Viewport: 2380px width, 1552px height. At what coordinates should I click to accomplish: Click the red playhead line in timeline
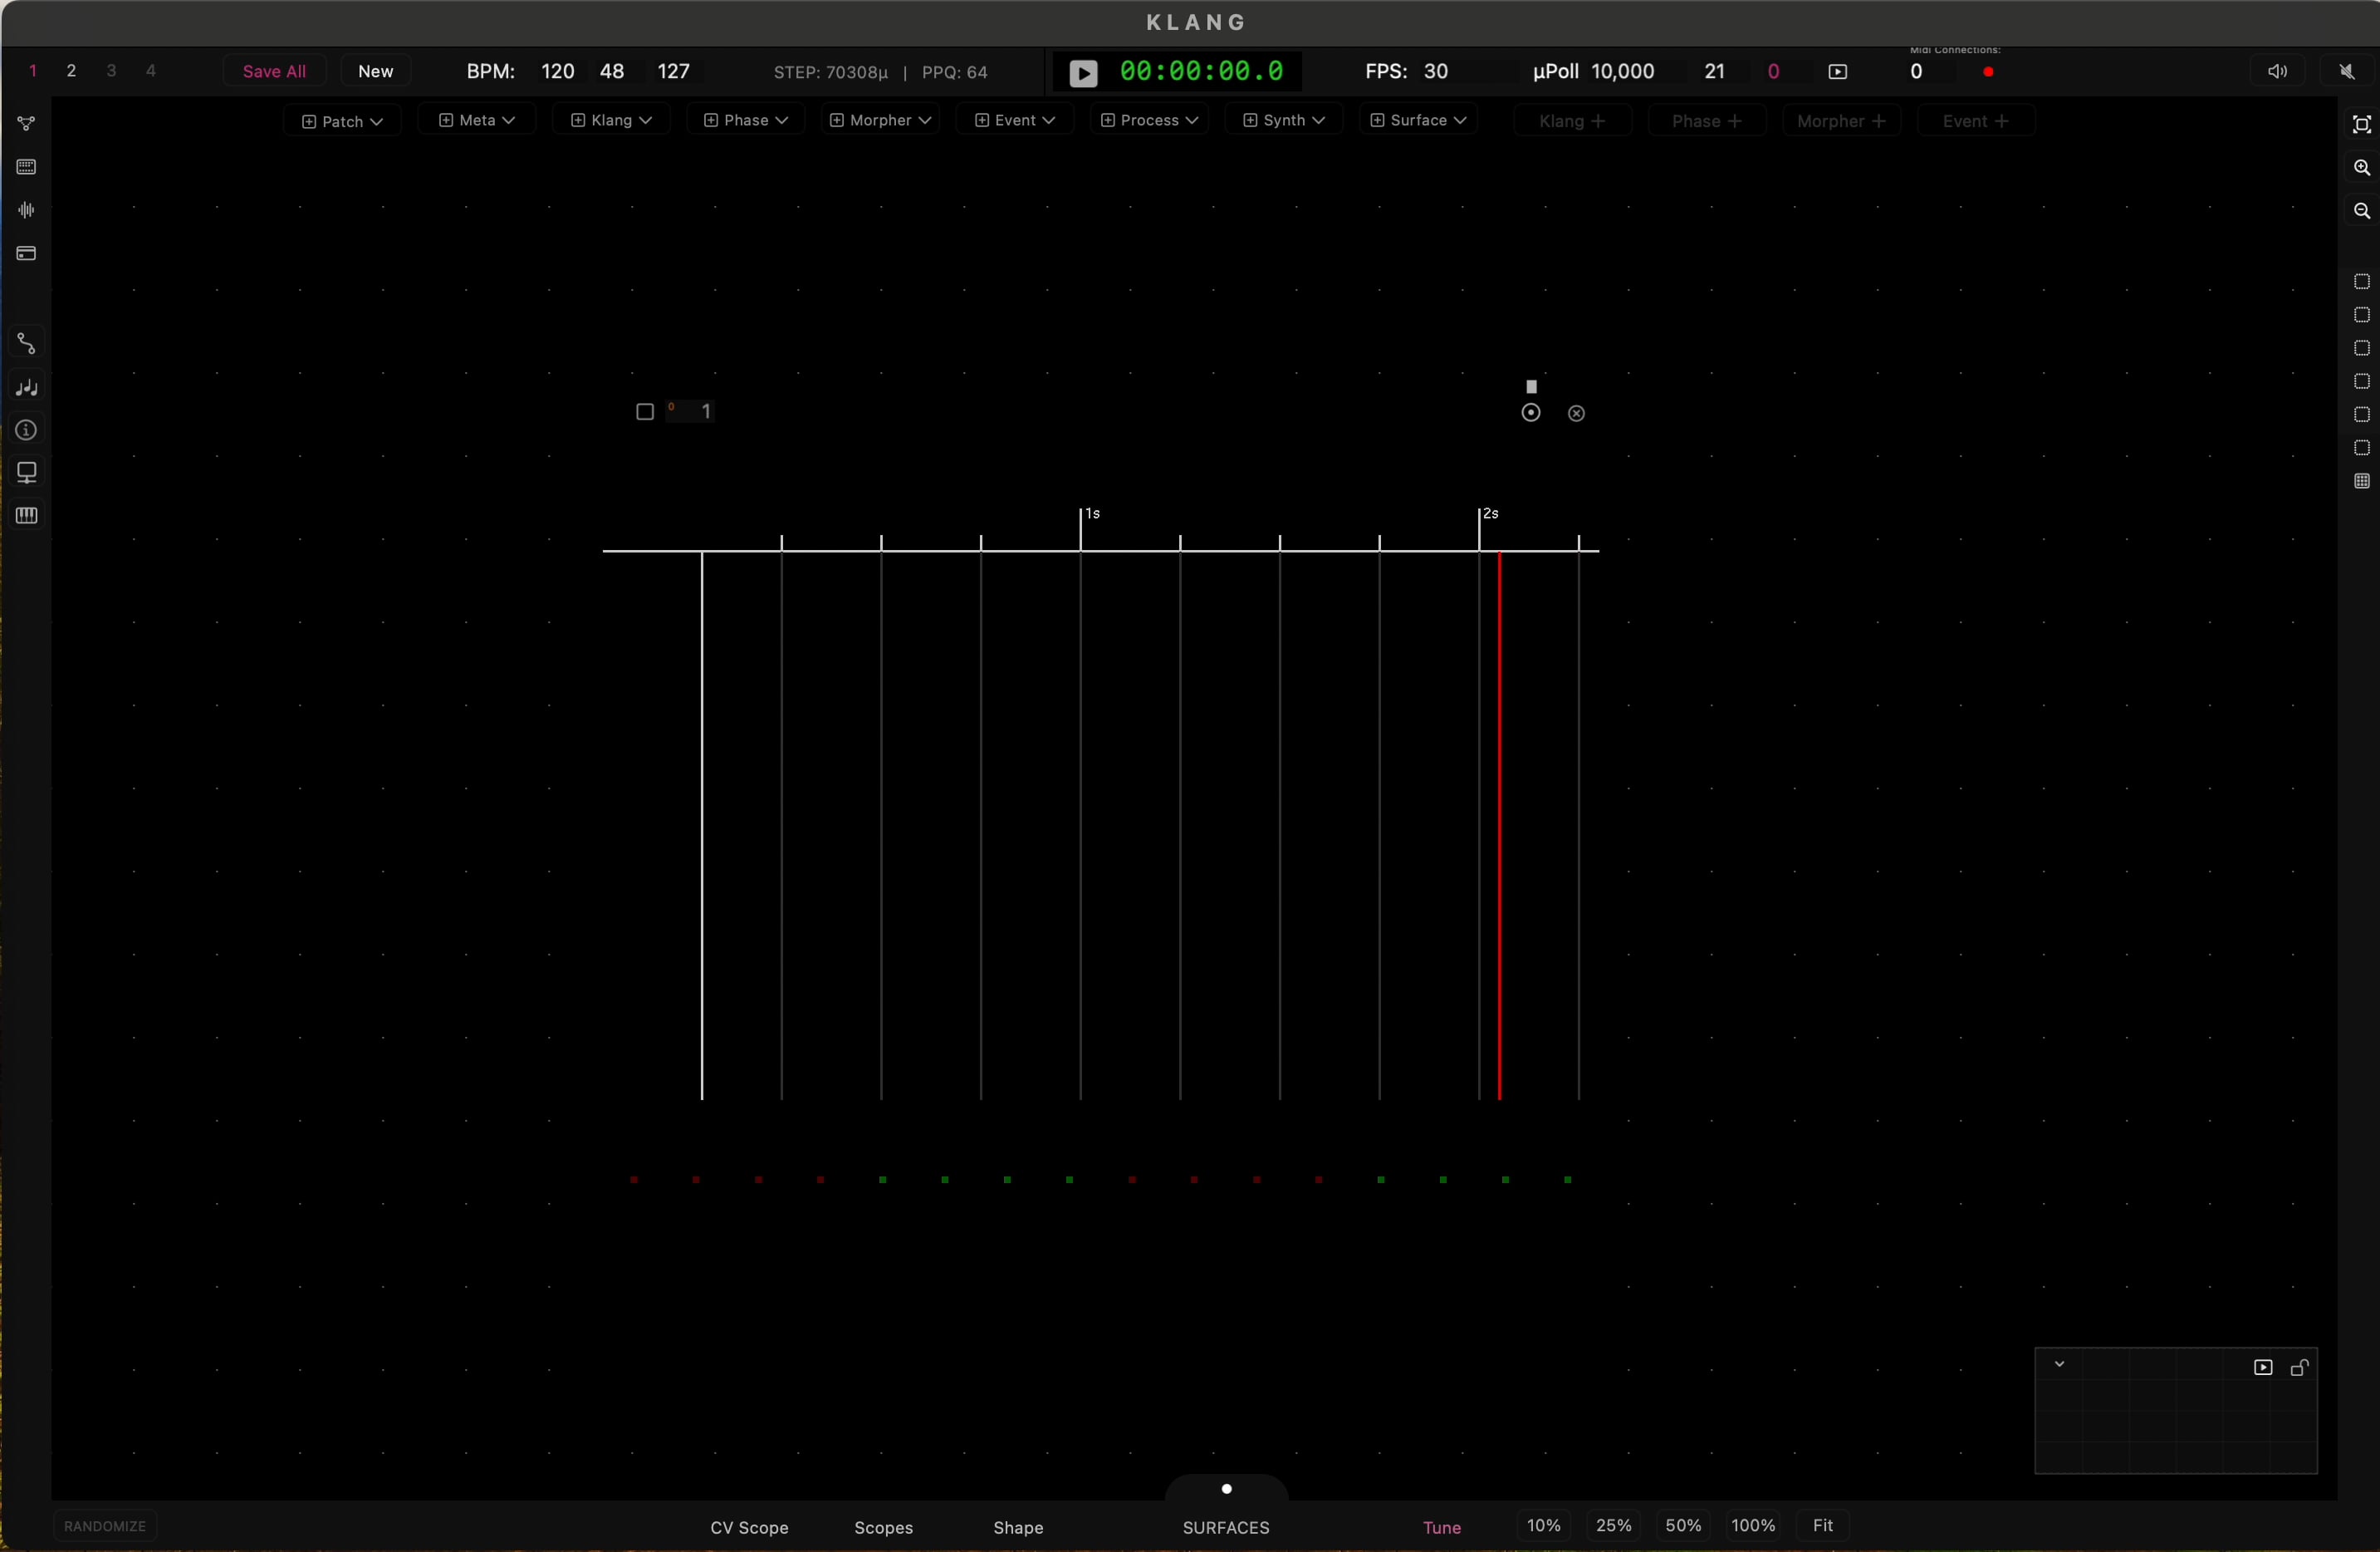pyautogui.click(x=1499, y=826)
